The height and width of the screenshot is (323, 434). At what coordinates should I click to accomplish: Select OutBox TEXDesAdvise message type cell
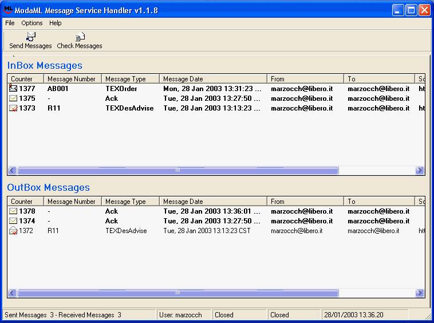coord(126,231)
